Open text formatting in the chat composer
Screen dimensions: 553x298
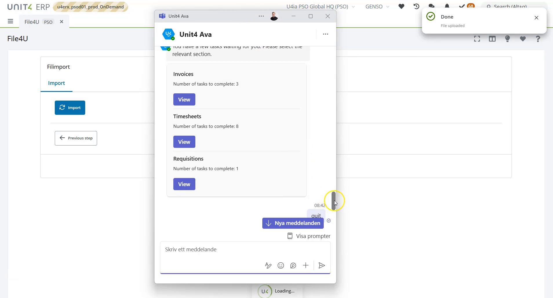(x=268, y=265)
